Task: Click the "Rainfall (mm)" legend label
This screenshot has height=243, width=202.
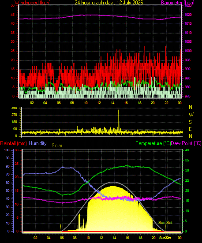Action: click(14, 143)
